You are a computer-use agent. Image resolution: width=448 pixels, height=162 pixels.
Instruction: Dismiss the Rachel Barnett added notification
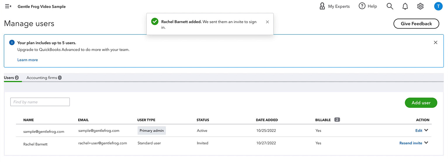tap(267, 22)
